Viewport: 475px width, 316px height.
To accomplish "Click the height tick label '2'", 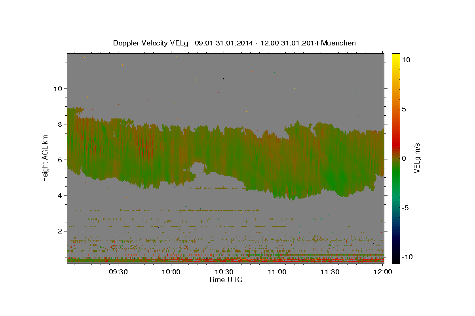I will [59, 231].
